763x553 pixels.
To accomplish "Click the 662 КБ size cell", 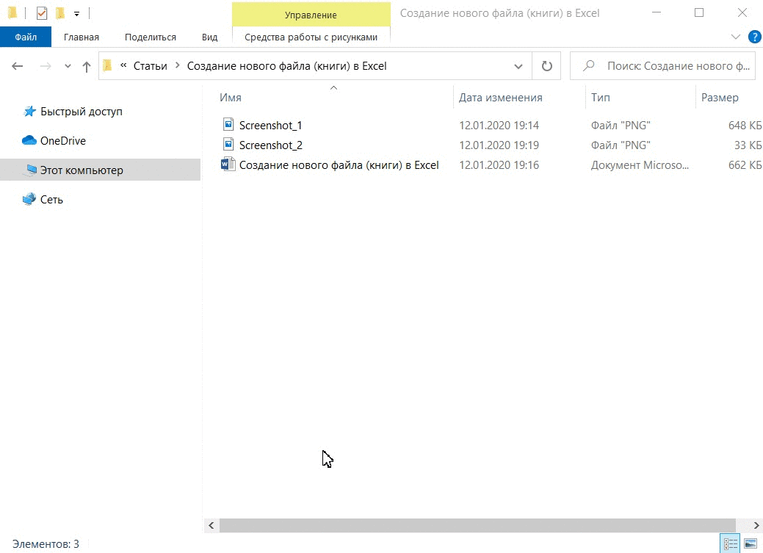I will point(745,165).
